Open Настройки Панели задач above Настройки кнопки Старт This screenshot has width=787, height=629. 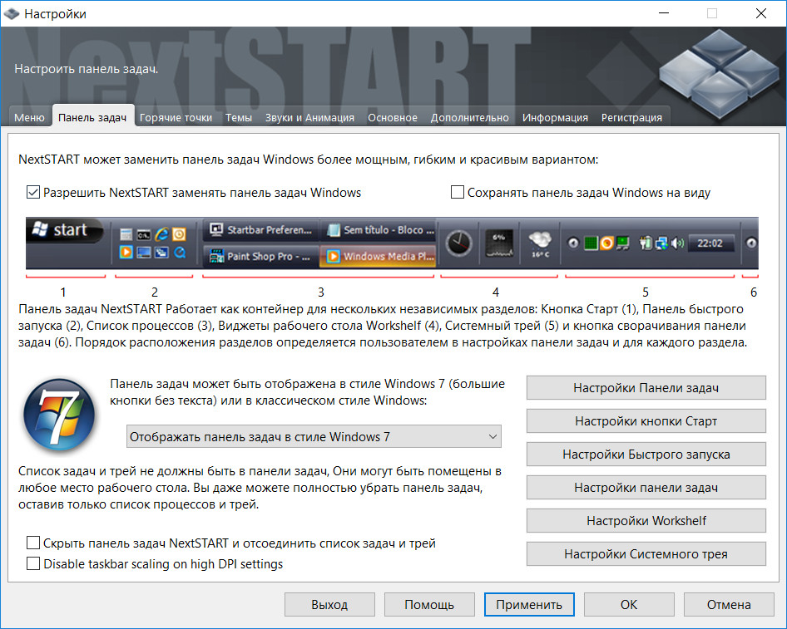646,388
